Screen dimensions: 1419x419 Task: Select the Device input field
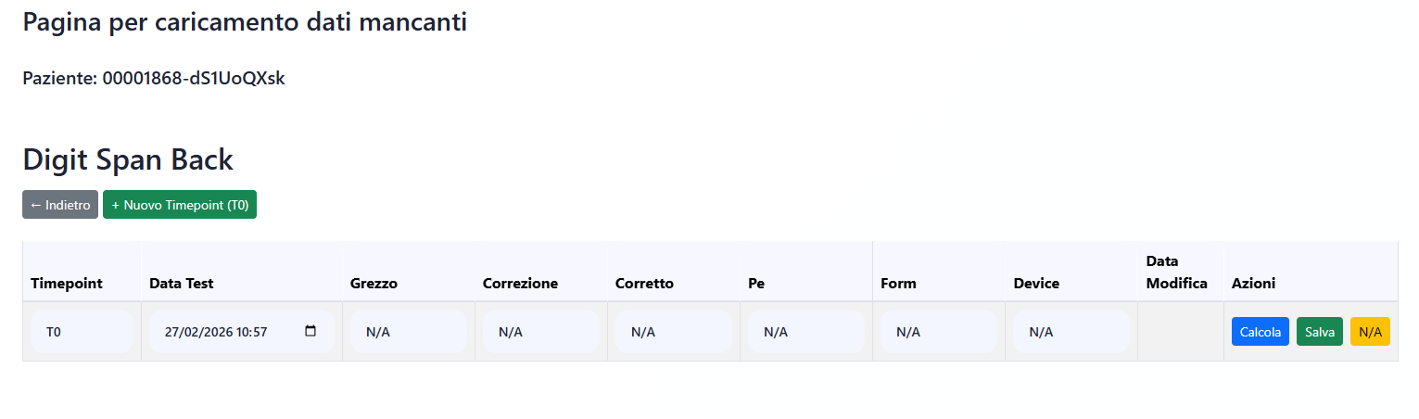1071,332
